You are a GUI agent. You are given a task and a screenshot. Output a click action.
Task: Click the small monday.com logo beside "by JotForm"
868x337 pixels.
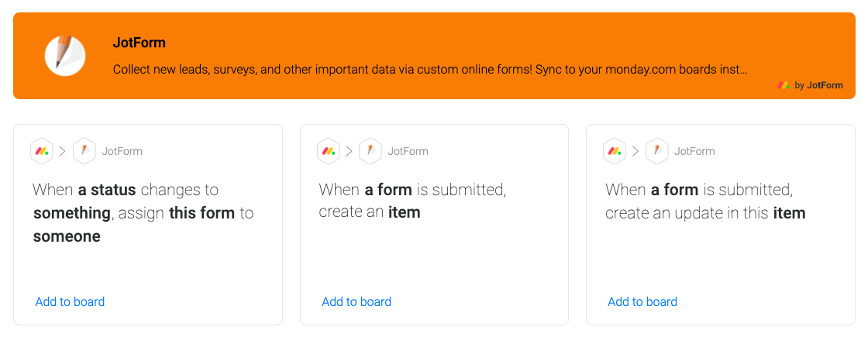[x=784, y=85]
